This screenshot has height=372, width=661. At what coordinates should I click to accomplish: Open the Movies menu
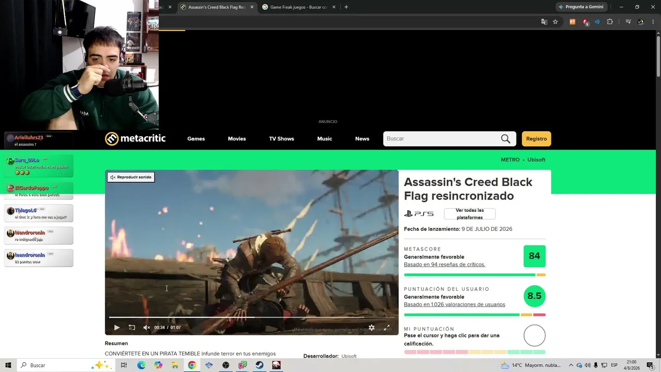click(237, 138)
